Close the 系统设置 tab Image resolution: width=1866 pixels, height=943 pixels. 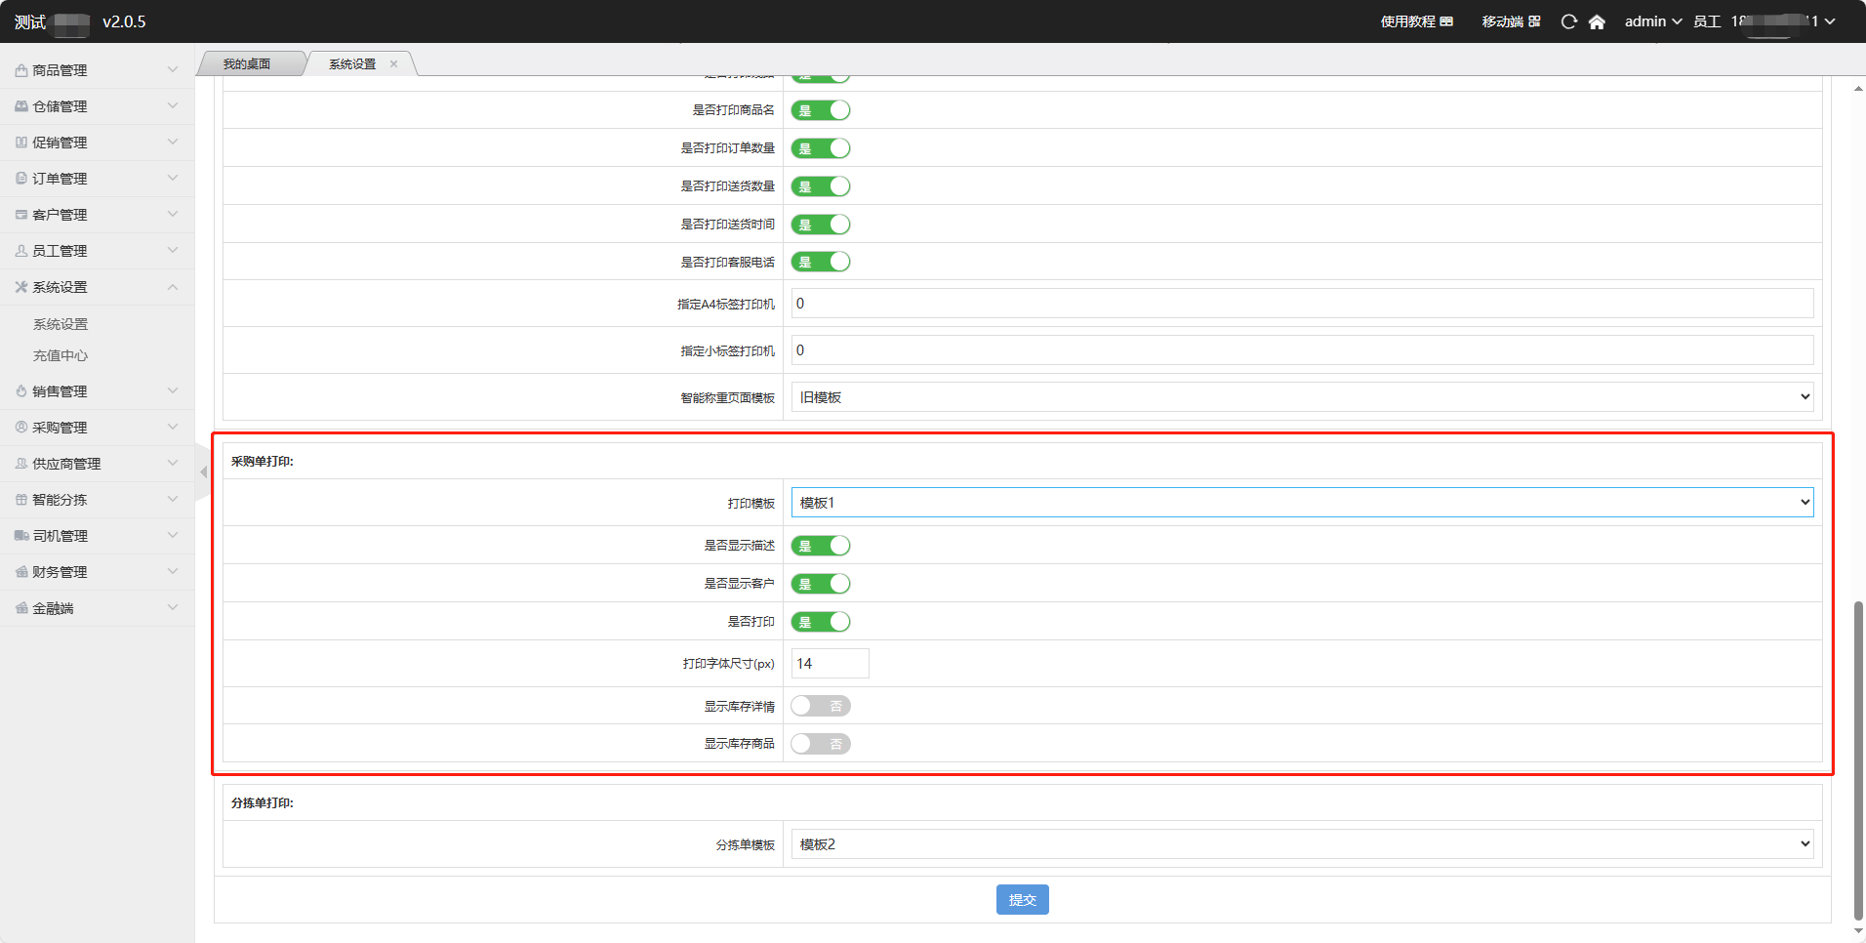tap(394, 64)
